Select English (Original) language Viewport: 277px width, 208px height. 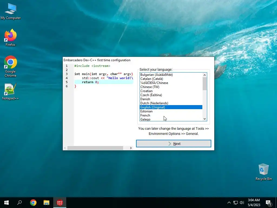tap(171, 107)
